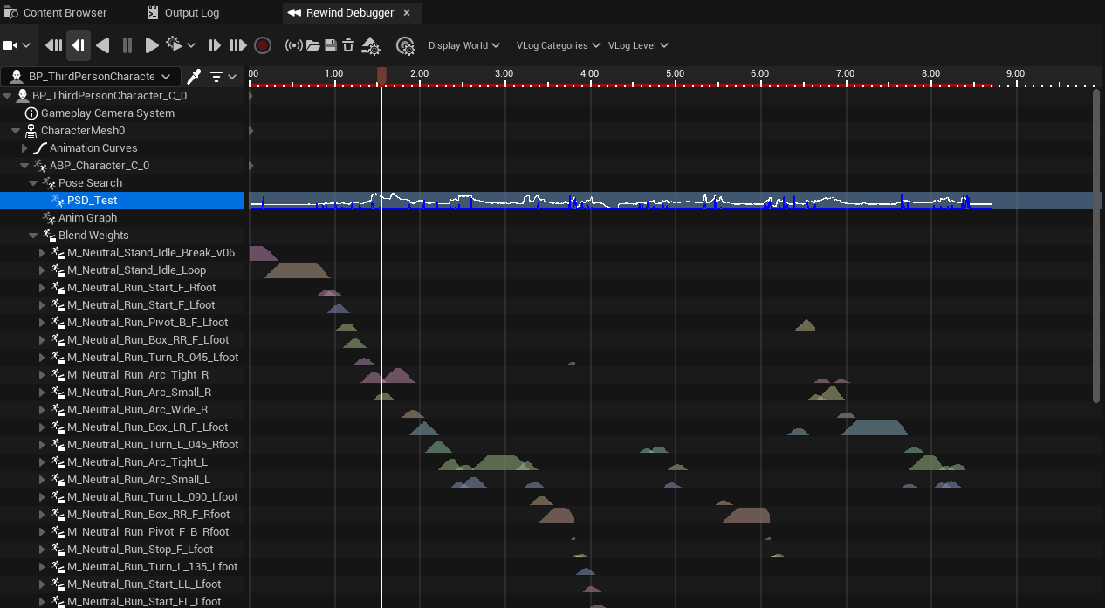The image size is (1105, 608).
Task: Open the Rewind Debugger settings gear
Action: pos(405,45)
